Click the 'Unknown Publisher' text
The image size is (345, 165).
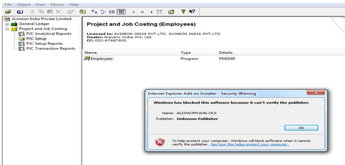[197, 119]
